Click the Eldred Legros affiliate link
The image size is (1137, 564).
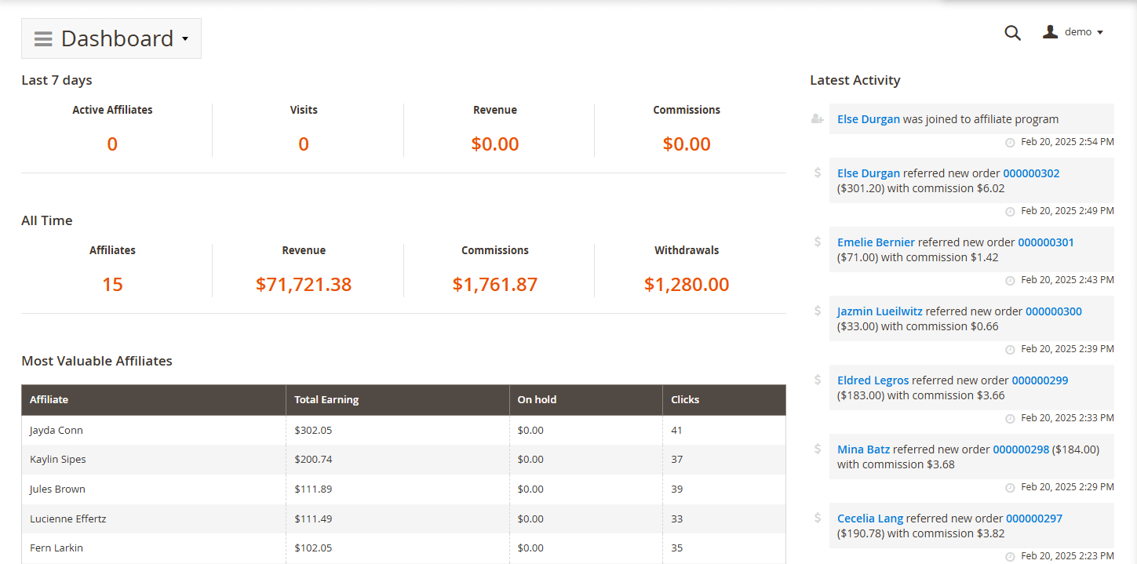coord(873,380)
